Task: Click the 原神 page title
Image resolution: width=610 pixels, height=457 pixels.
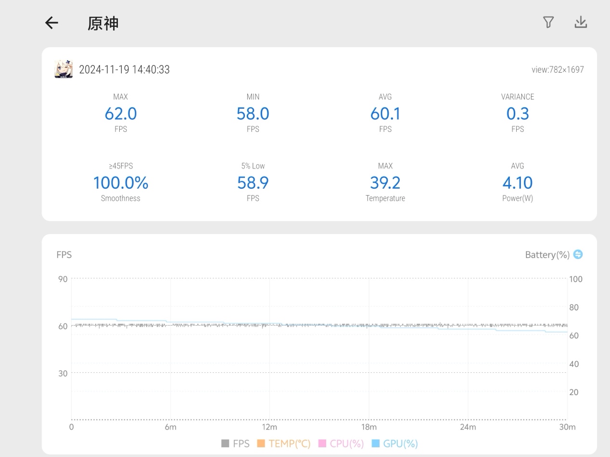Action: tap(103, 24)
